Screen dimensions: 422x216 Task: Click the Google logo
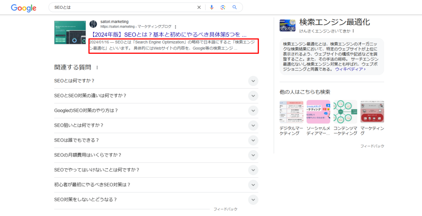tap(23, 8)
